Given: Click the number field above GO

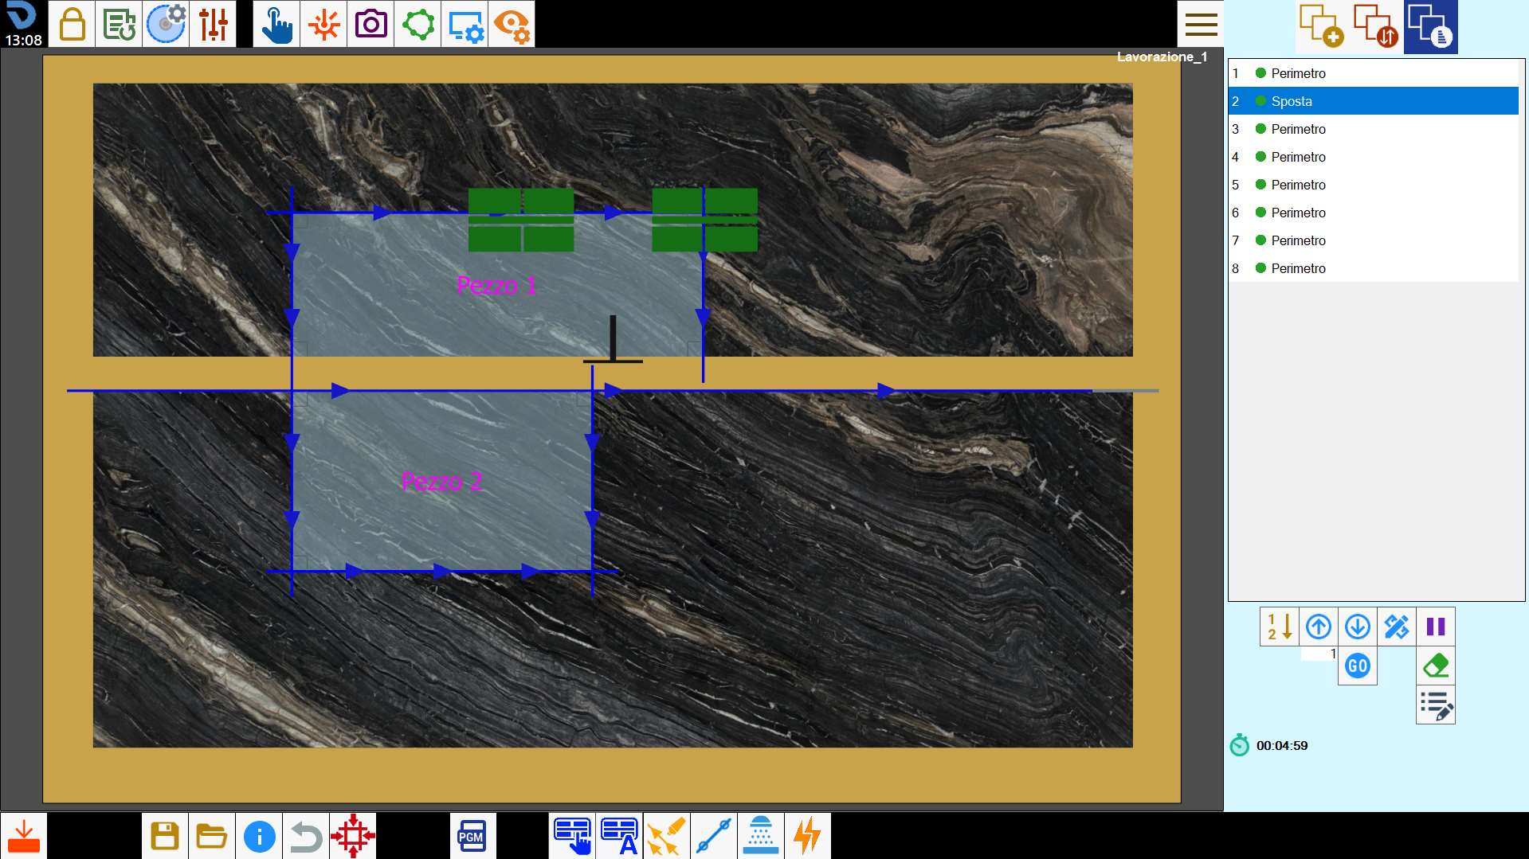Looking at the screenshot, I should point(1319,654).
